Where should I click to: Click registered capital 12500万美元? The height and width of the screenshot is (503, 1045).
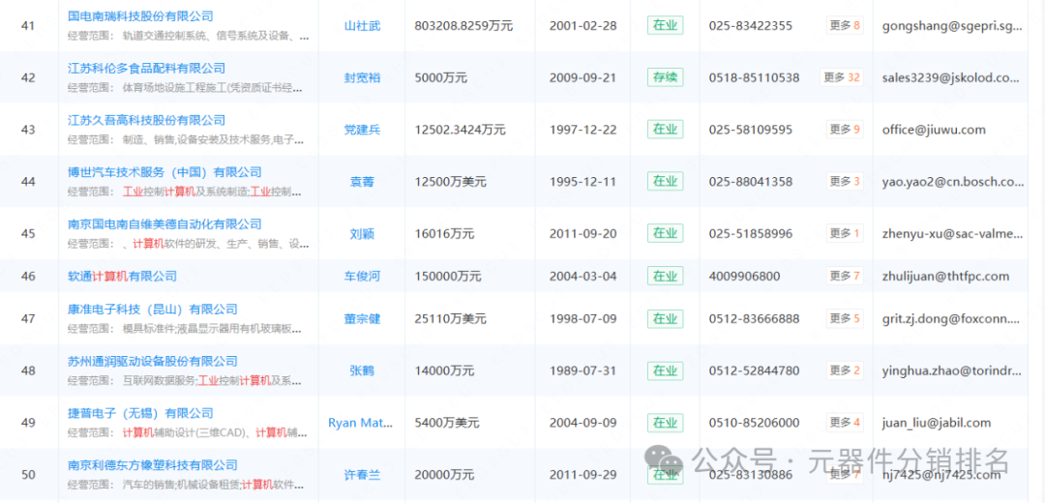click(x=450, y=182)
